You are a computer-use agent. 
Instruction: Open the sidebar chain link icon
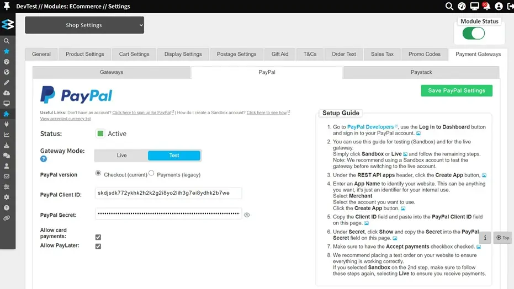coord(7,218)
